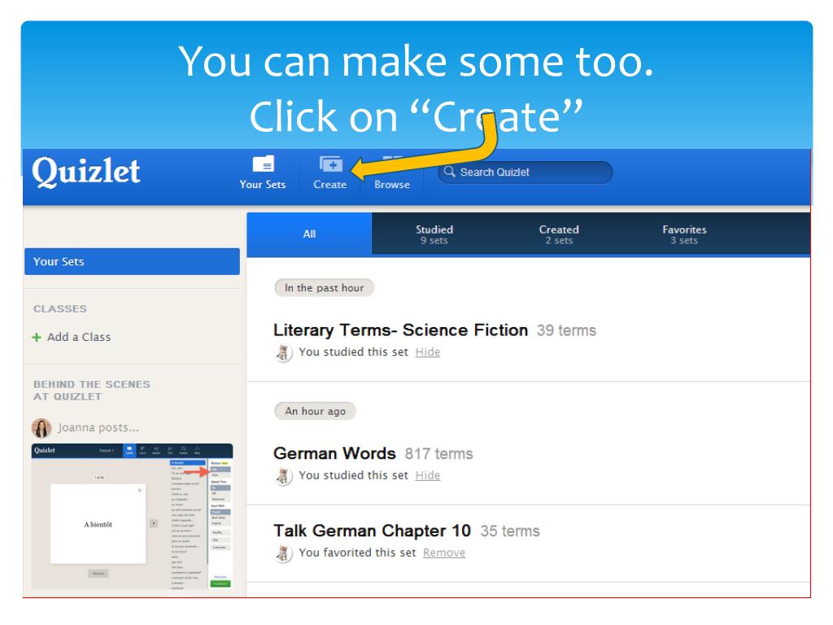This screenshot has height=625, width=833.
Task: Focus the Search Quizlet field
Action: click(525, 173)
